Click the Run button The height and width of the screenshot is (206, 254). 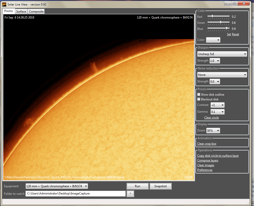[137, 186]
